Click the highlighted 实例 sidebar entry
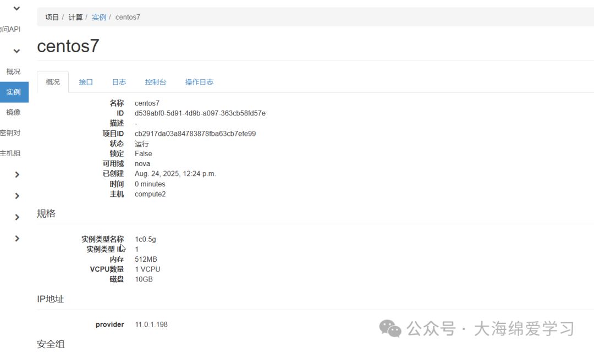The height and width of the screenshot is (353, 594). pyautogui.click(x=14, y=92)
